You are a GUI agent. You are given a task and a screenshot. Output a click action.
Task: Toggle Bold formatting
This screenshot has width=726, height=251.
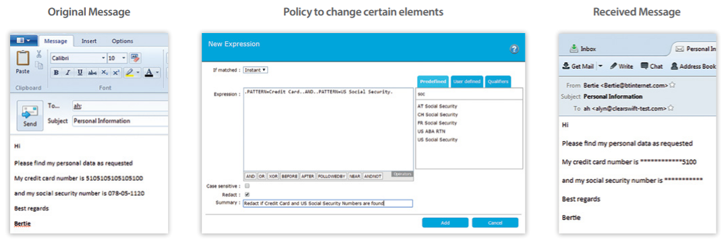pyautogui.click(x=56, y=73)
